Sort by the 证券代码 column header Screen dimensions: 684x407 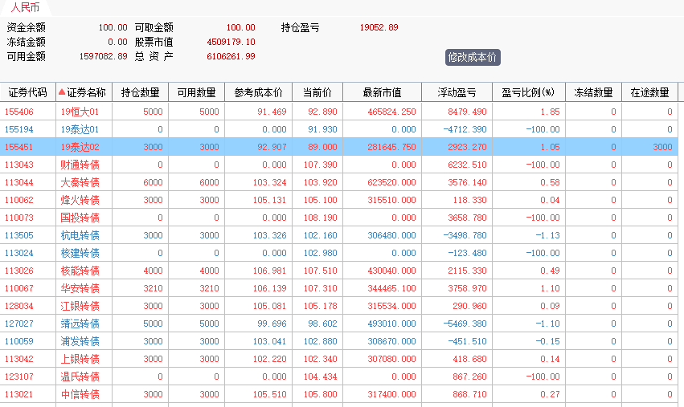(27, 92)
